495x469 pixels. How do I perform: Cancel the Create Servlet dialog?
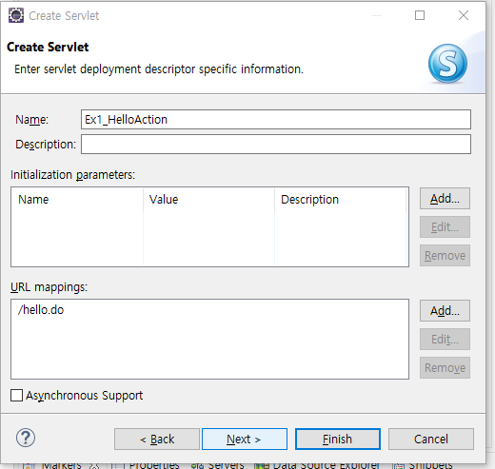pos(431,440)
